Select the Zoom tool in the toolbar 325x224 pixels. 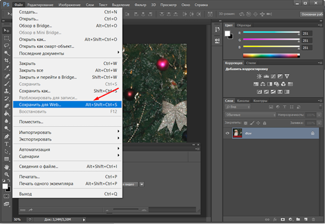(7, 174)
